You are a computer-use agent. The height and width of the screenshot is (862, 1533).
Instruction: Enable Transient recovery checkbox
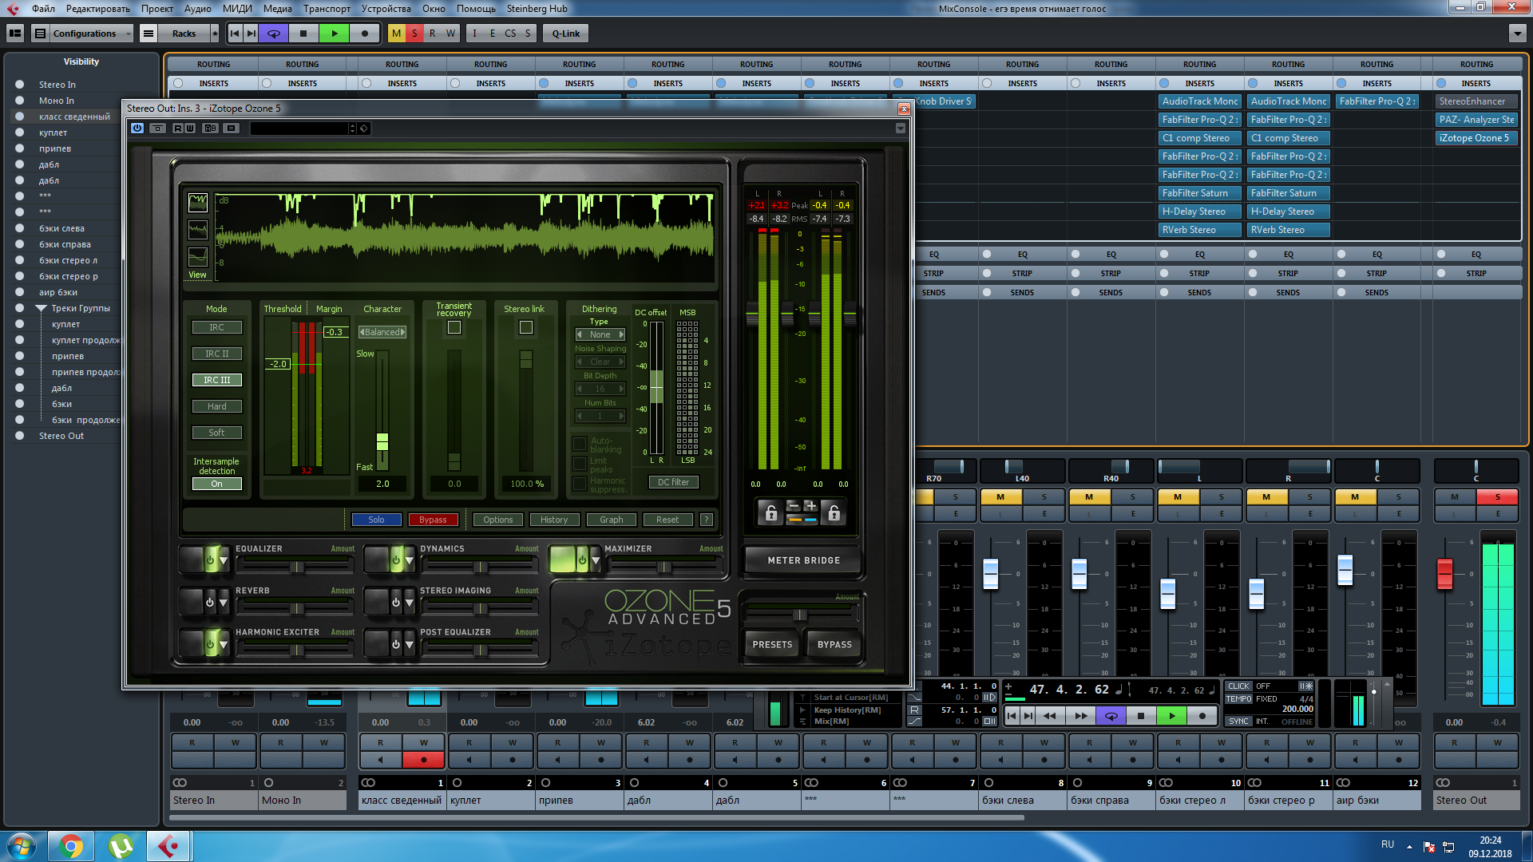pyautogui.click(x=454, y=327)
